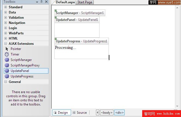
Task: Select the <div> tag navigator button
Action: click(119, 113)
